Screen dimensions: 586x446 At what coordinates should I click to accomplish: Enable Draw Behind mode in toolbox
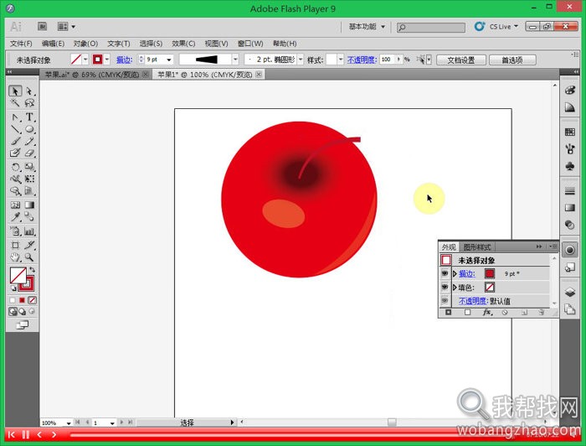click(x=23, y=311)
